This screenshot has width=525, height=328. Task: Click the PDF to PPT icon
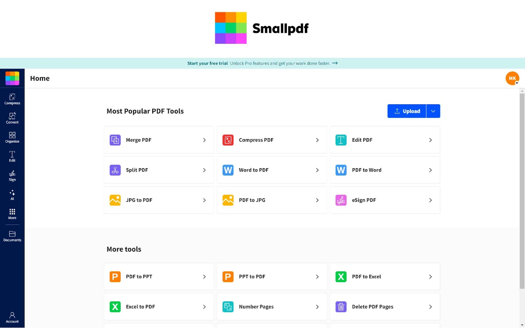click(115, 277)
